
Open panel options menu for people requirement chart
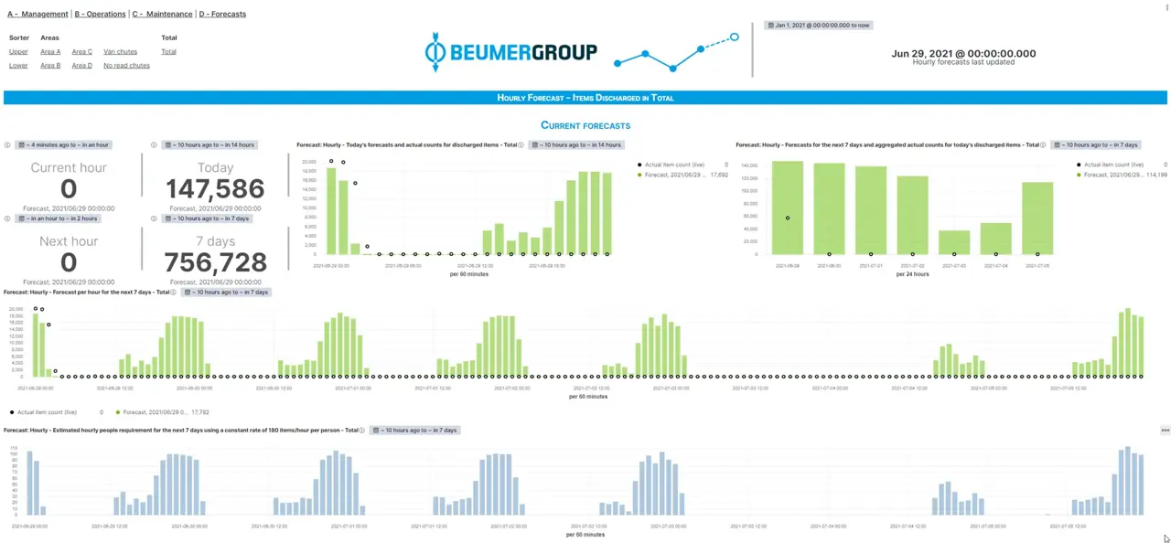[x=1165, y=430]
